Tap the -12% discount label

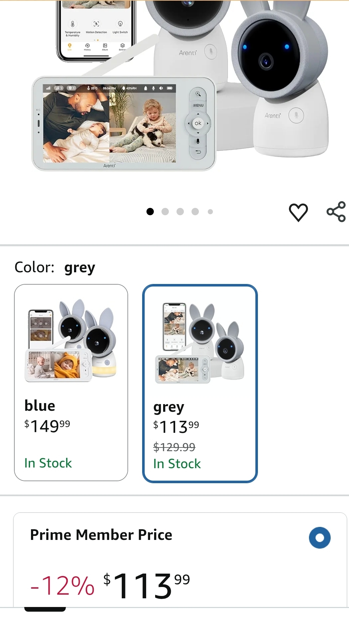(x=62, y=586)
